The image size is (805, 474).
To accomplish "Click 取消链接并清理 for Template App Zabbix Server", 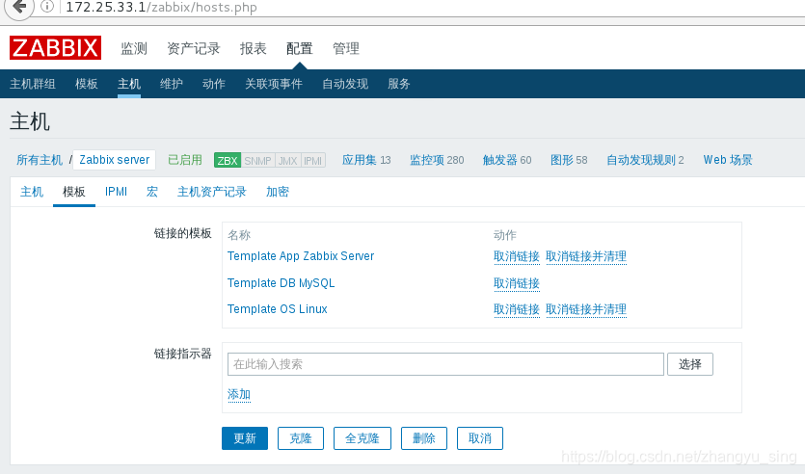I will coord(586,256).
